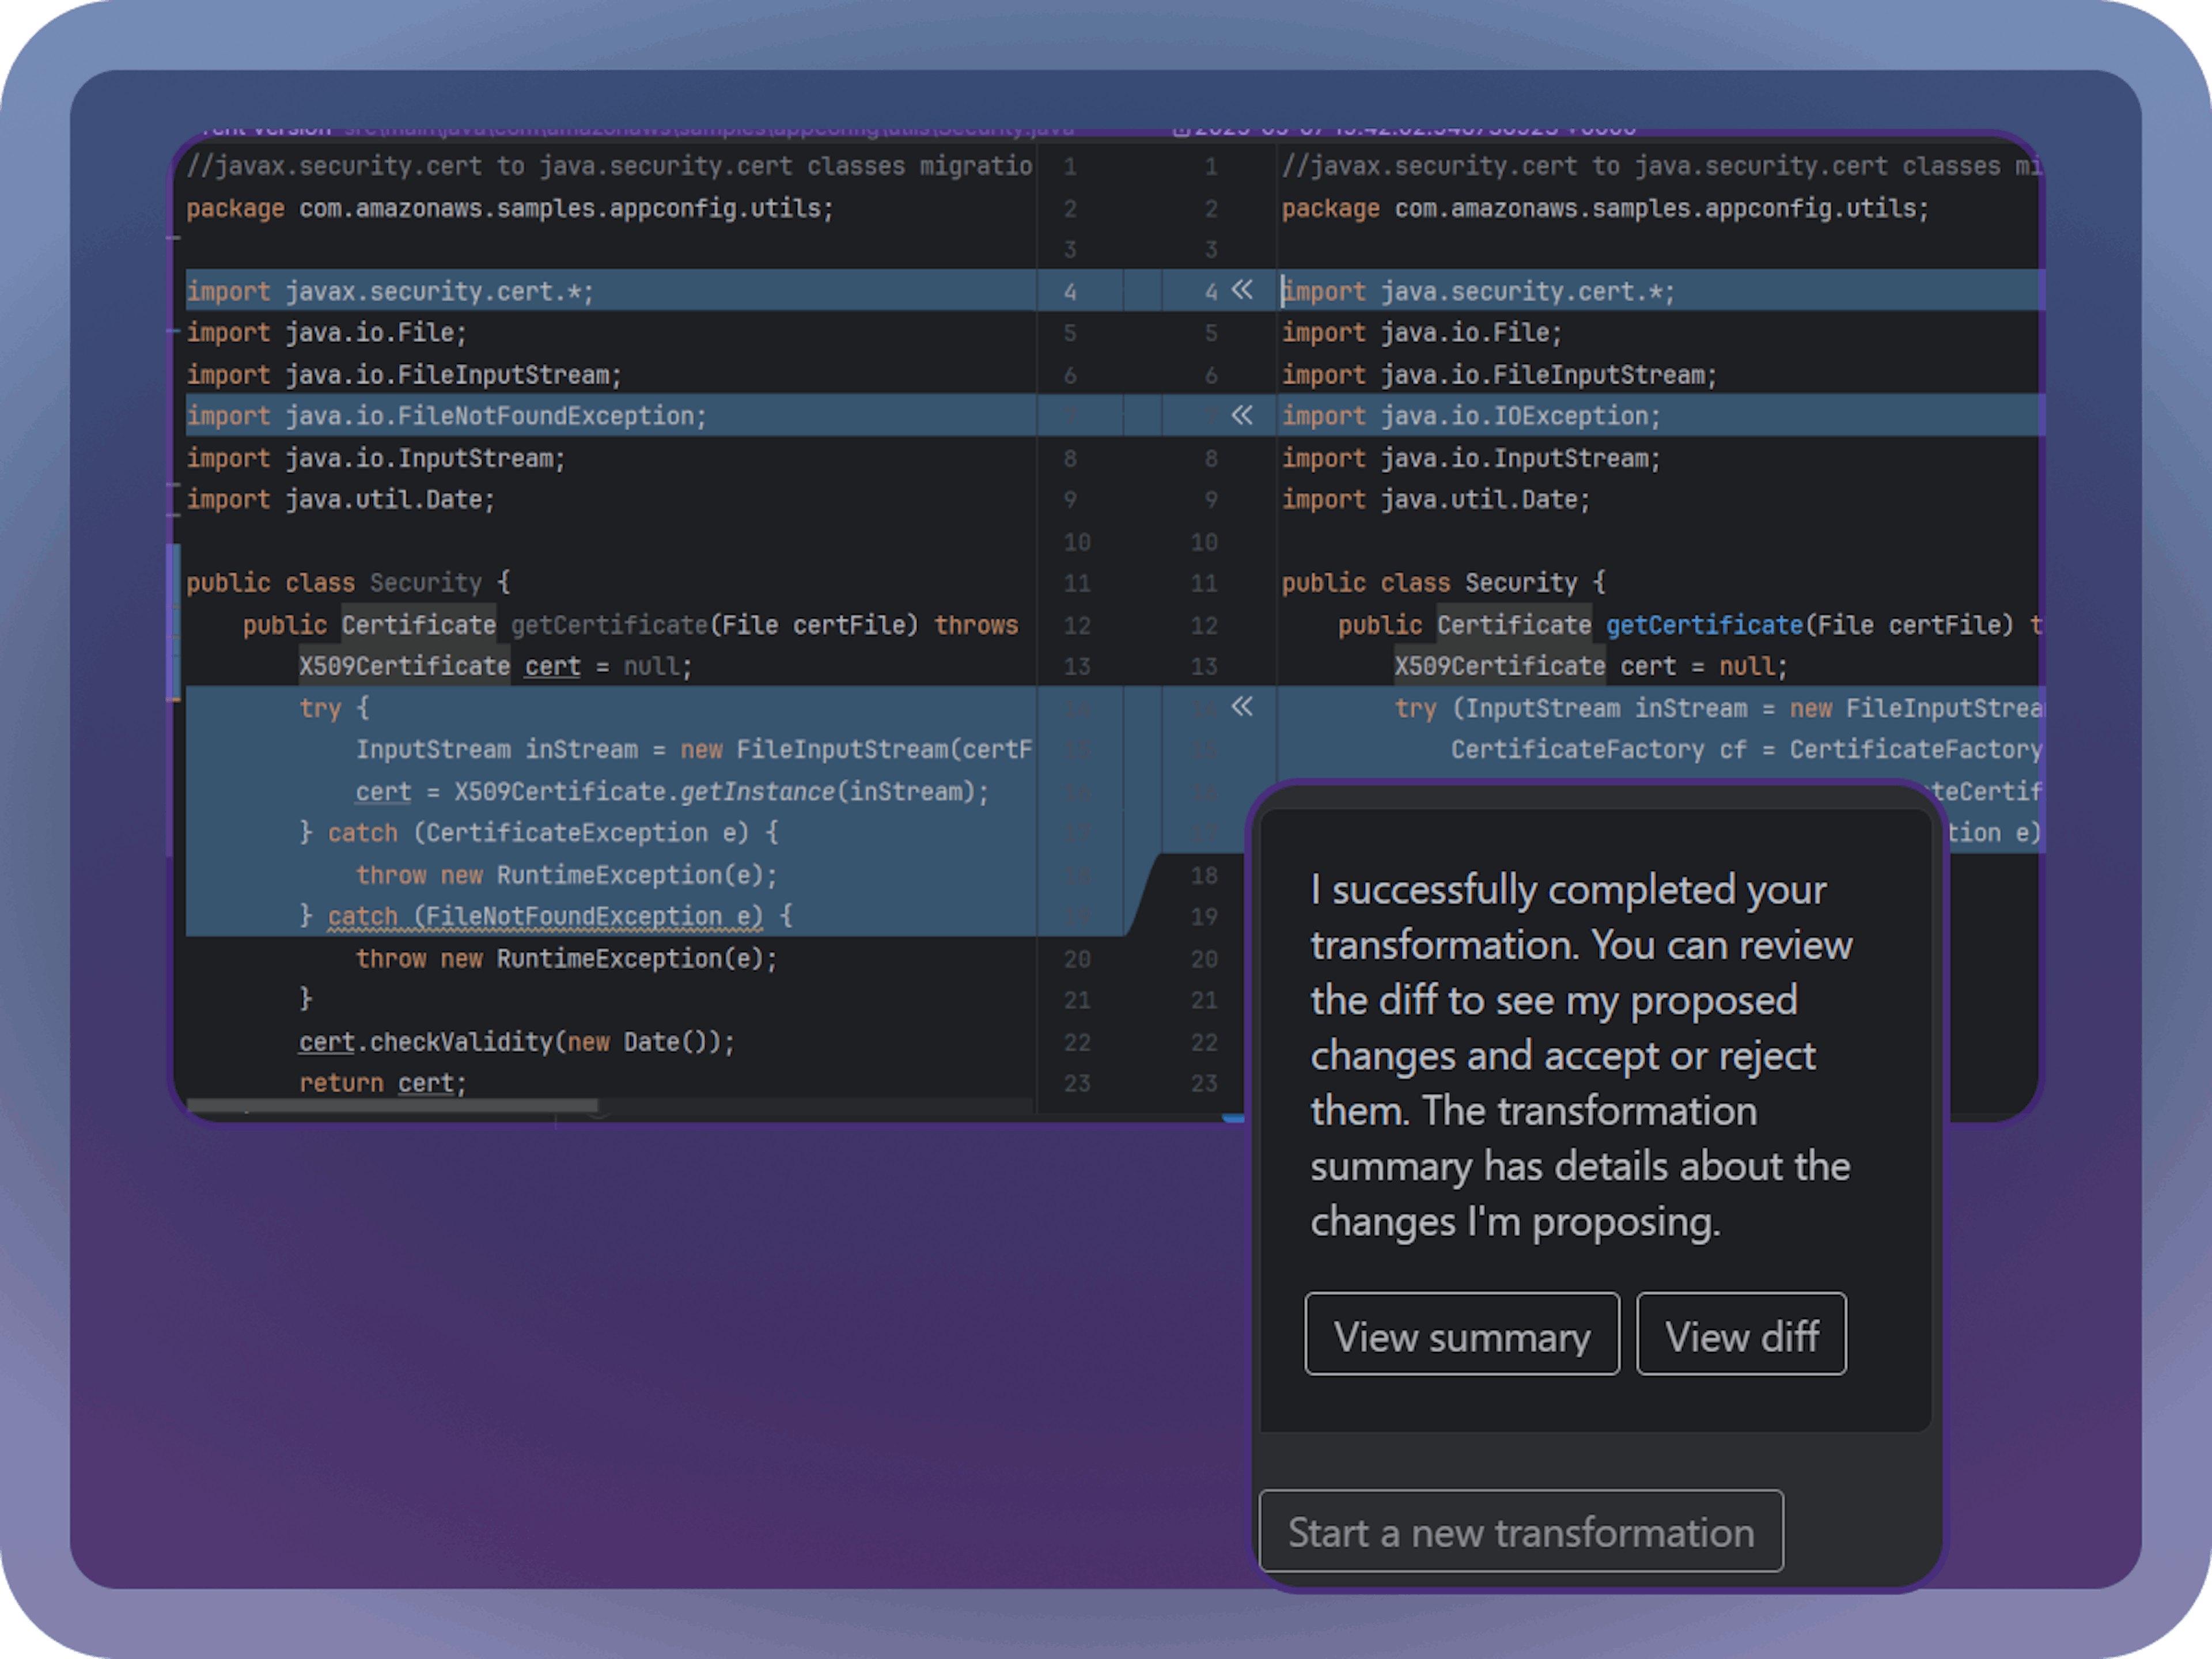Click the accept arrow beside IOException import
Image resolution: width=2212 pixels, height=1659 pixels.
pyautogui.click(x=1241, y=415)
